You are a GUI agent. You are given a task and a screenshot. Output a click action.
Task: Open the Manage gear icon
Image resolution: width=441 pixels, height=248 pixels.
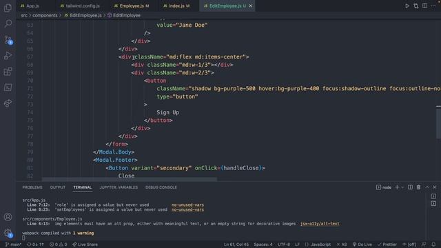(8, 233)
